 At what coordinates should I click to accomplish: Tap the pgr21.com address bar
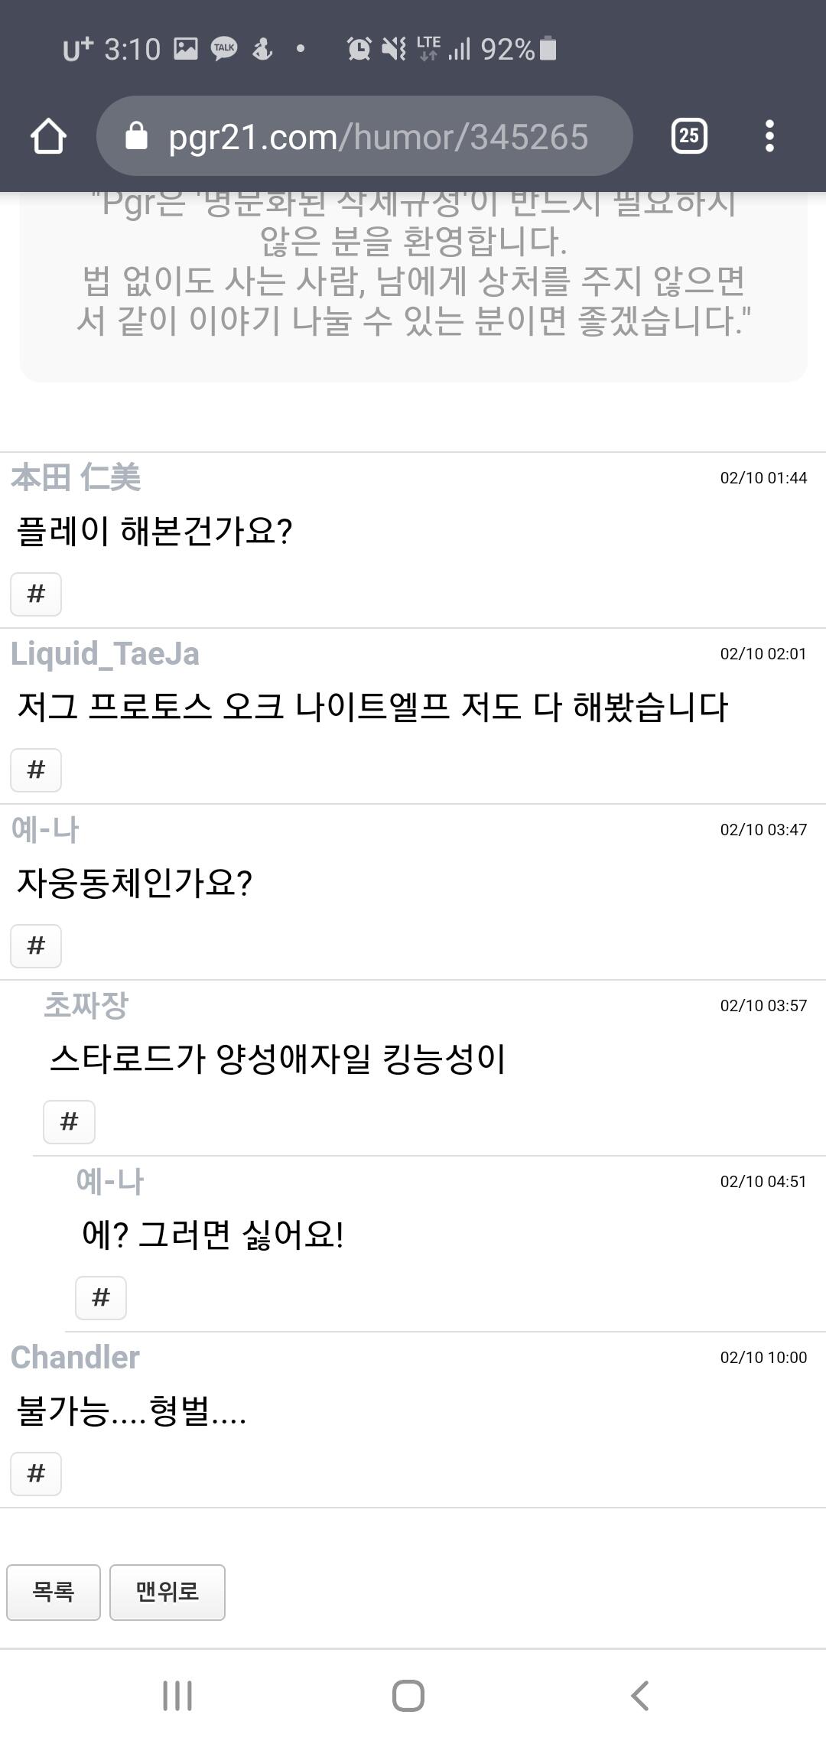click(378, 137)
